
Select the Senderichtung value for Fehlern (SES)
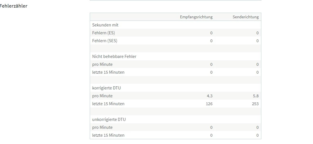[x=257, y=41]
